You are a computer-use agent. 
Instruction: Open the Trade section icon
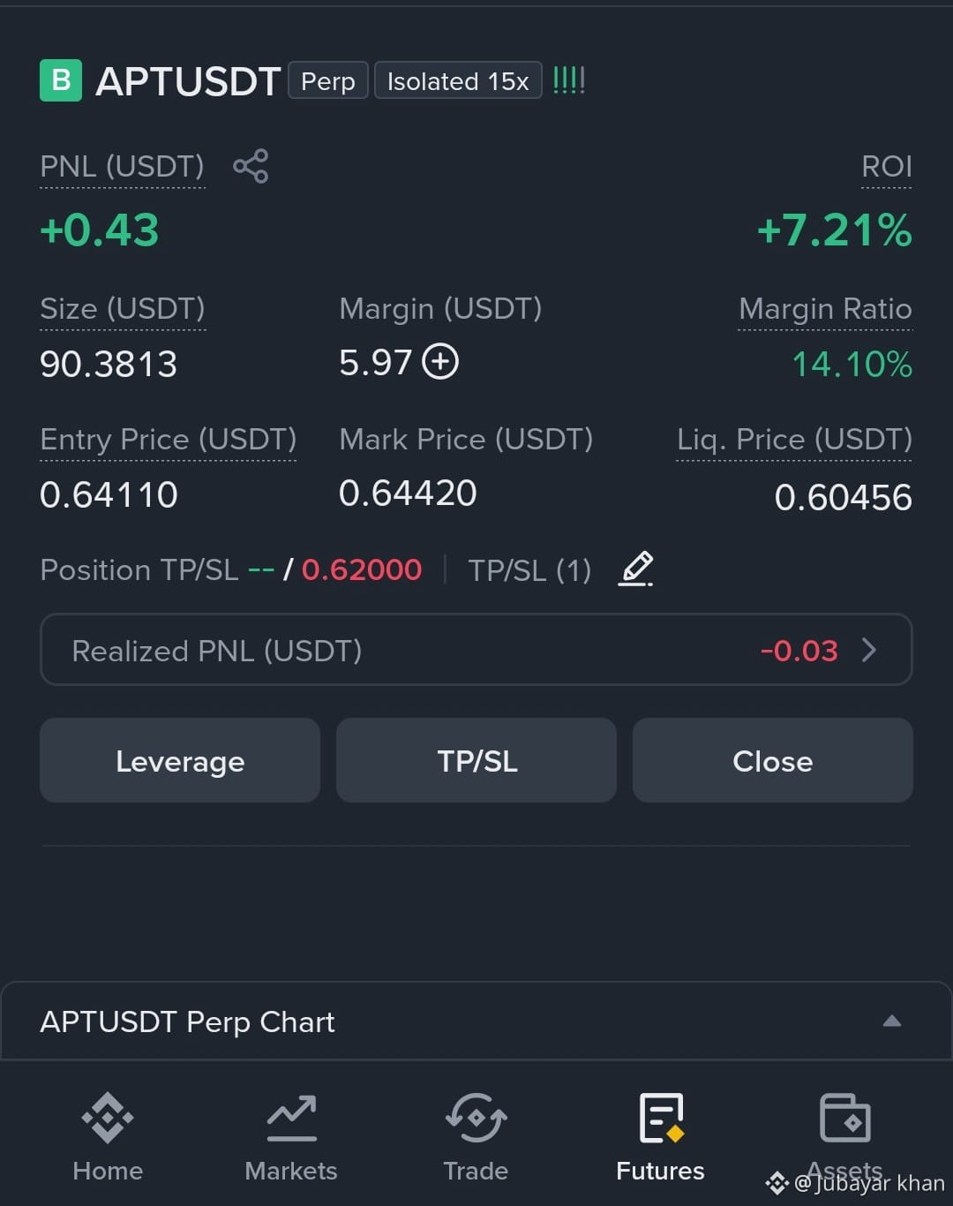(476, 1118)
